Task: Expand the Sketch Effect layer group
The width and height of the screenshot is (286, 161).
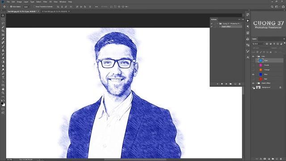Action: click(x=256, y=83)
